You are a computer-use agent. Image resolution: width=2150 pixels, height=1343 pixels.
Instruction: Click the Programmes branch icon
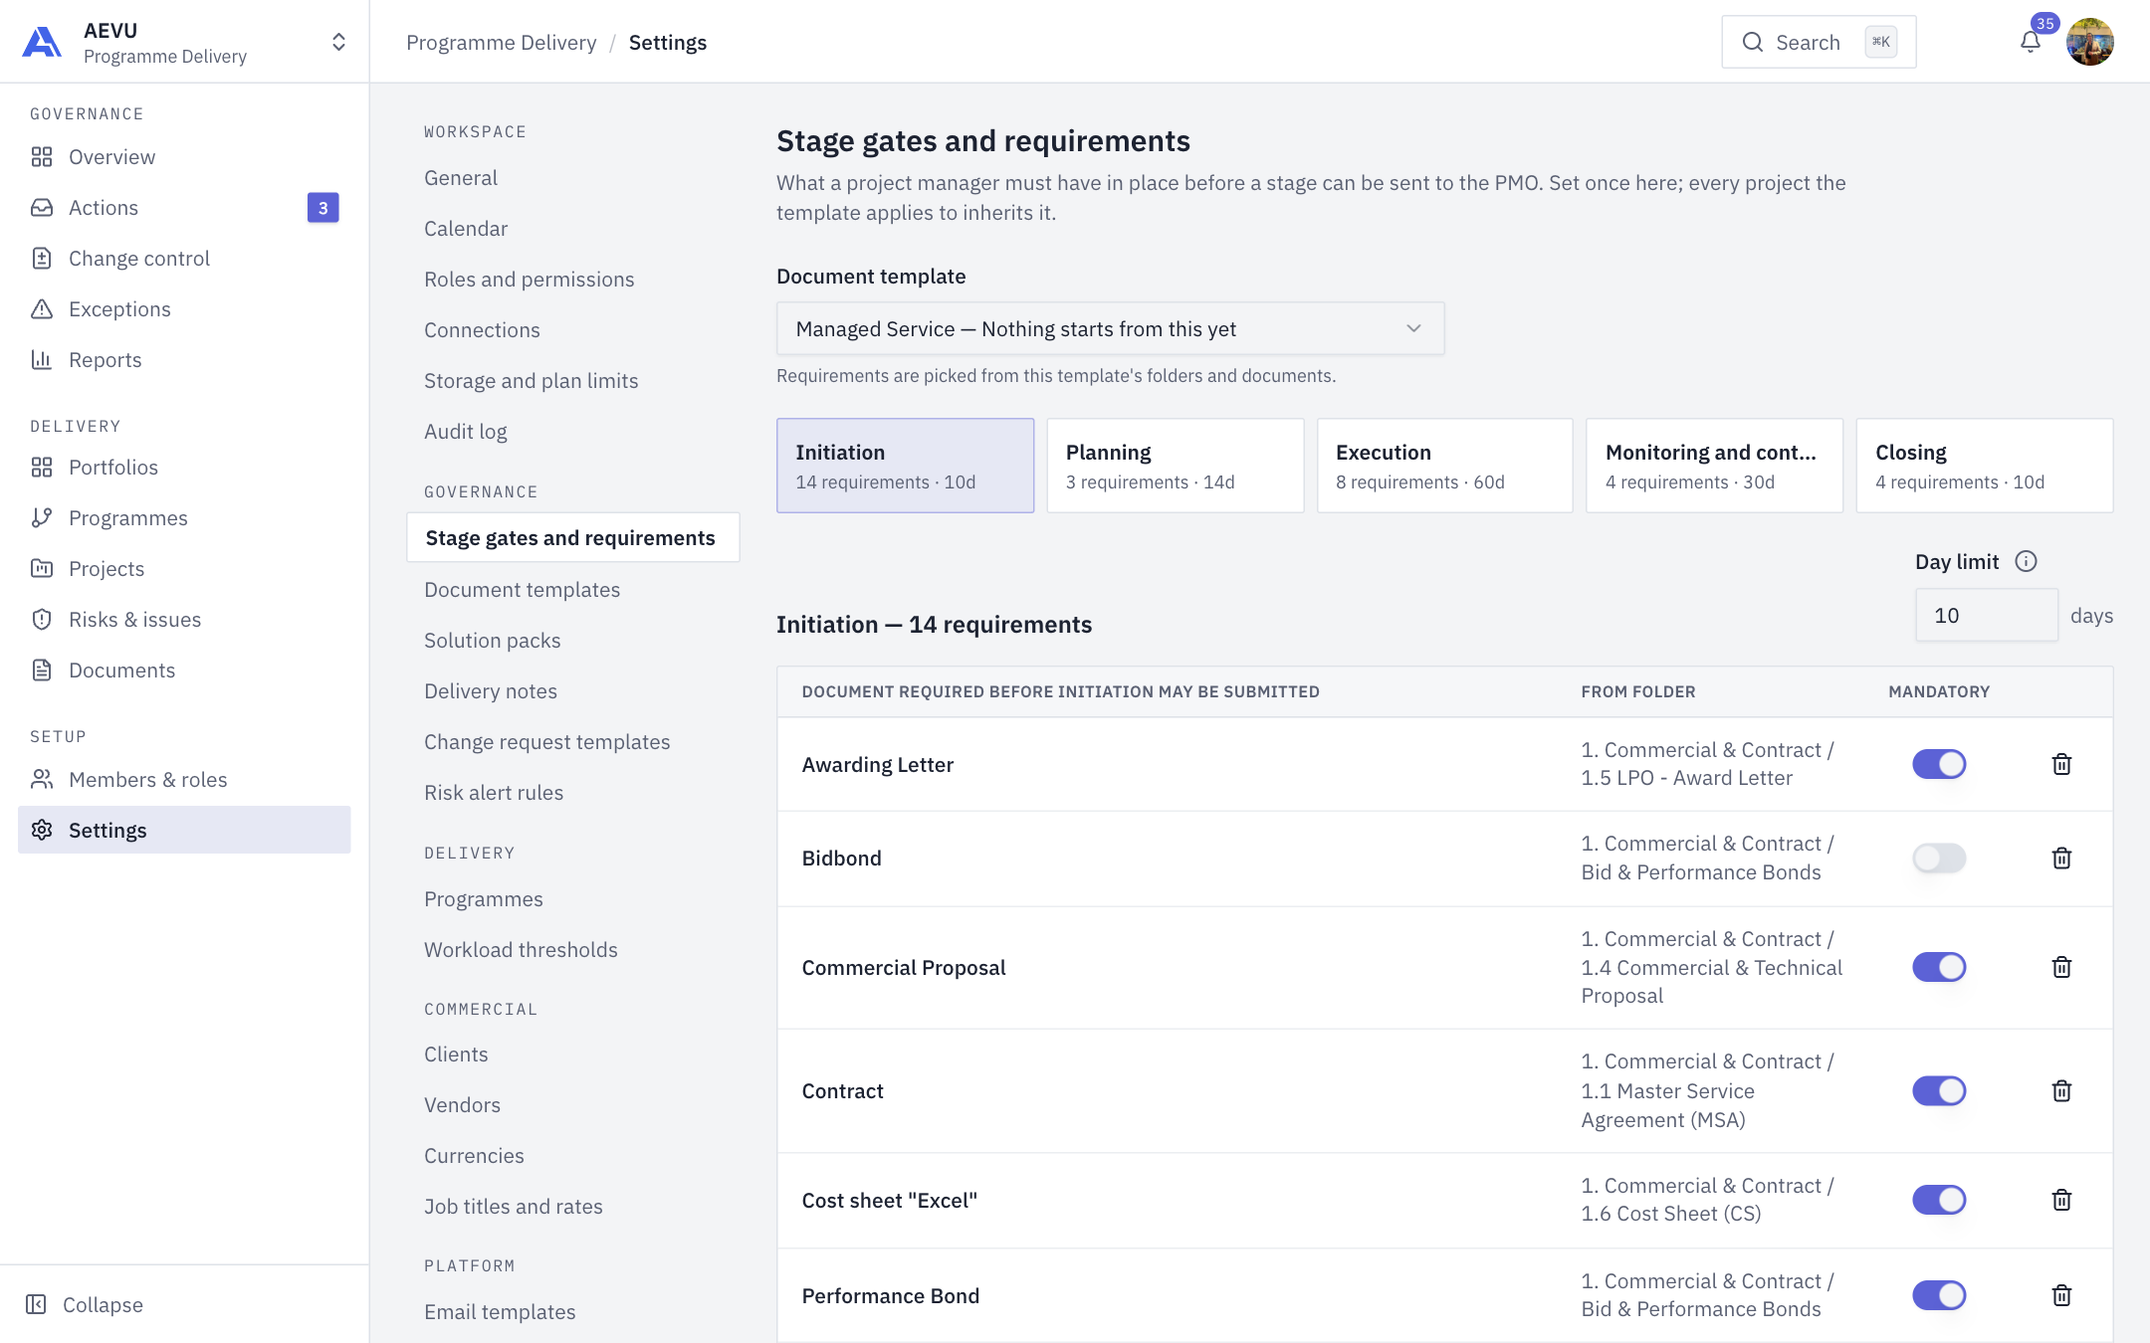pyautogui.click(x=42, y=517)
